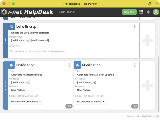This screenshot has height=120, width=160.
Task: Toggle TEXT badge on first Notification
Action: (x=69, y=106)
